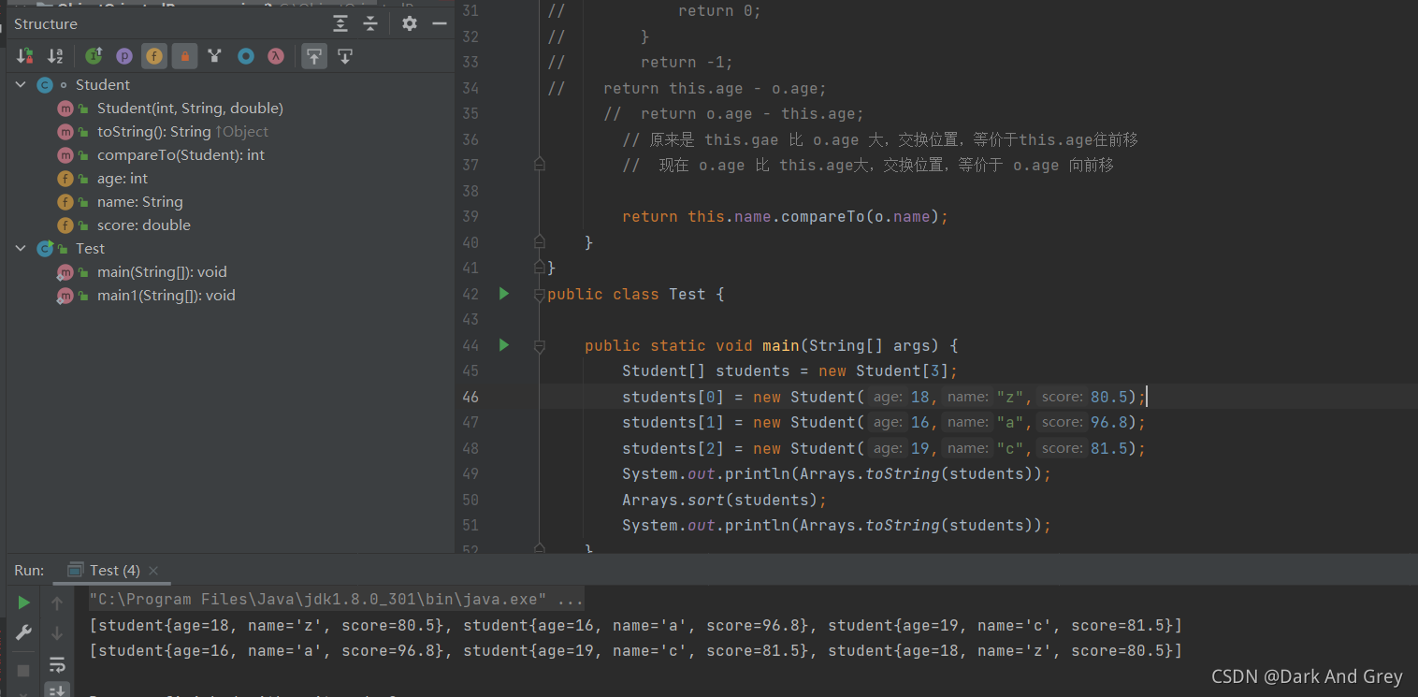Toggle Sort Alphabetically in Structure toolbar
The height and width of the screenshot is (697, 1418).
(x=55, y=56)
